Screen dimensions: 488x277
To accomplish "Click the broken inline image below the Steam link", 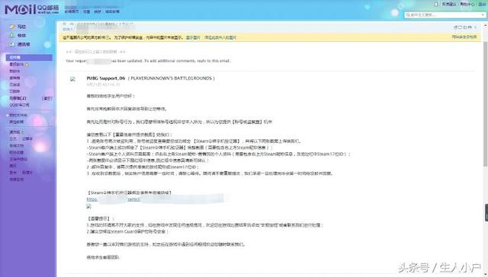I will pyautogui.click(x=88, y=206).
